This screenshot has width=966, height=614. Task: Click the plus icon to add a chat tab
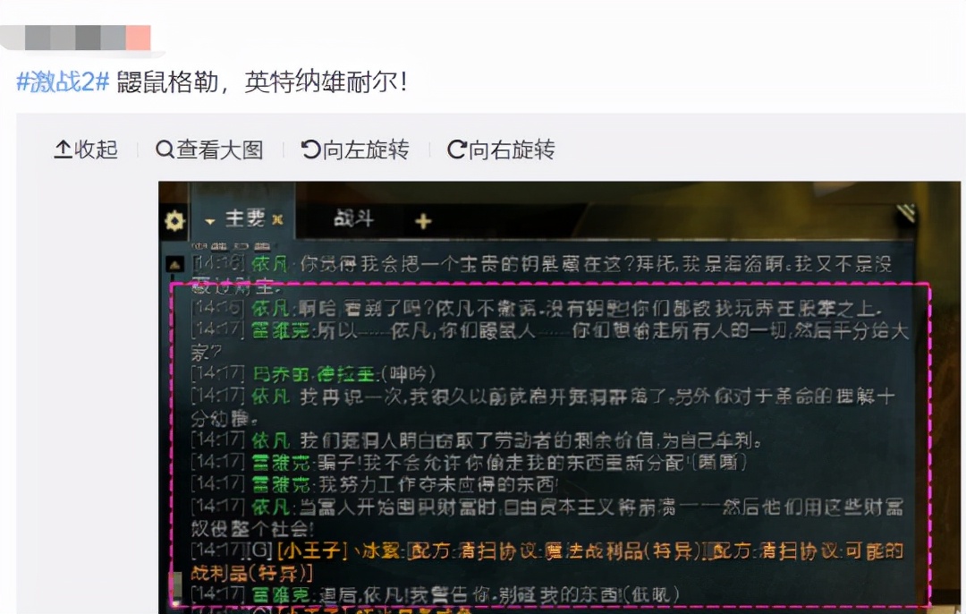point(421,220)
